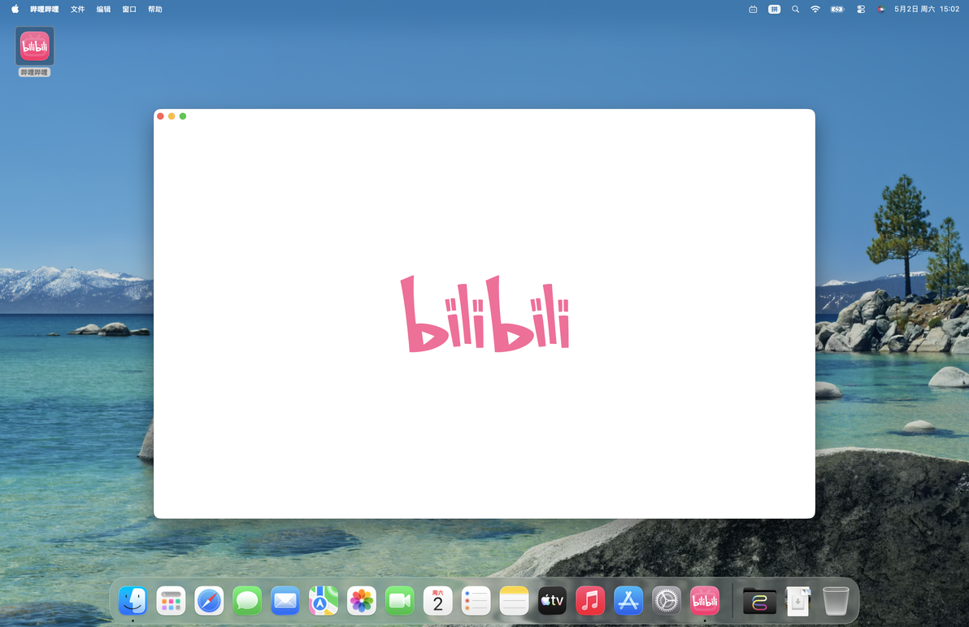Open Maps in the Dock
The width and height of the screenshot is (969, 627).
pyautogui.click(x=324, y=600)
